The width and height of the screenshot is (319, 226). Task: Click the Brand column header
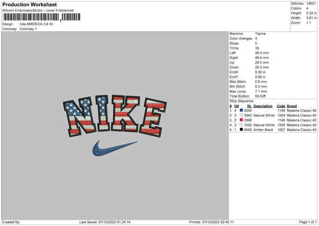(x=292, y=106)
